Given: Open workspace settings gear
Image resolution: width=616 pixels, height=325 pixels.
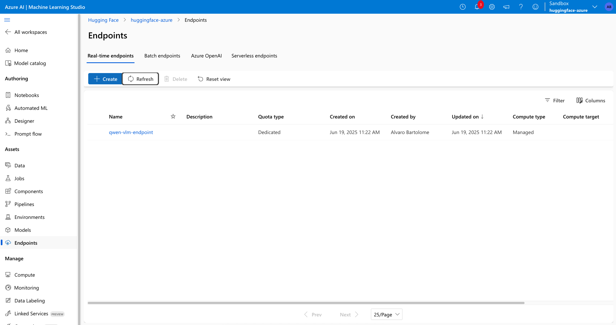Looking at the screenshot, I should 492,7.
